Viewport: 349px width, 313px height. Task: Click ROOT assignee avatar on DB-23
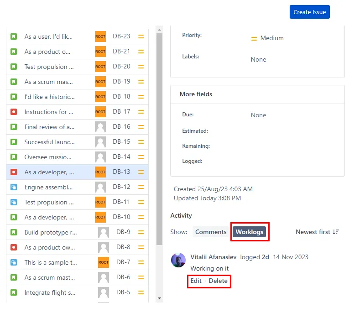100,37
